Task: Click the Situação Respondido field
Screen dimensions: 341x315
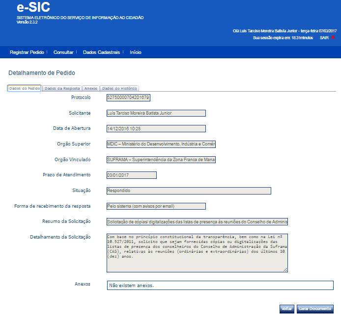Action: point(189,191)
